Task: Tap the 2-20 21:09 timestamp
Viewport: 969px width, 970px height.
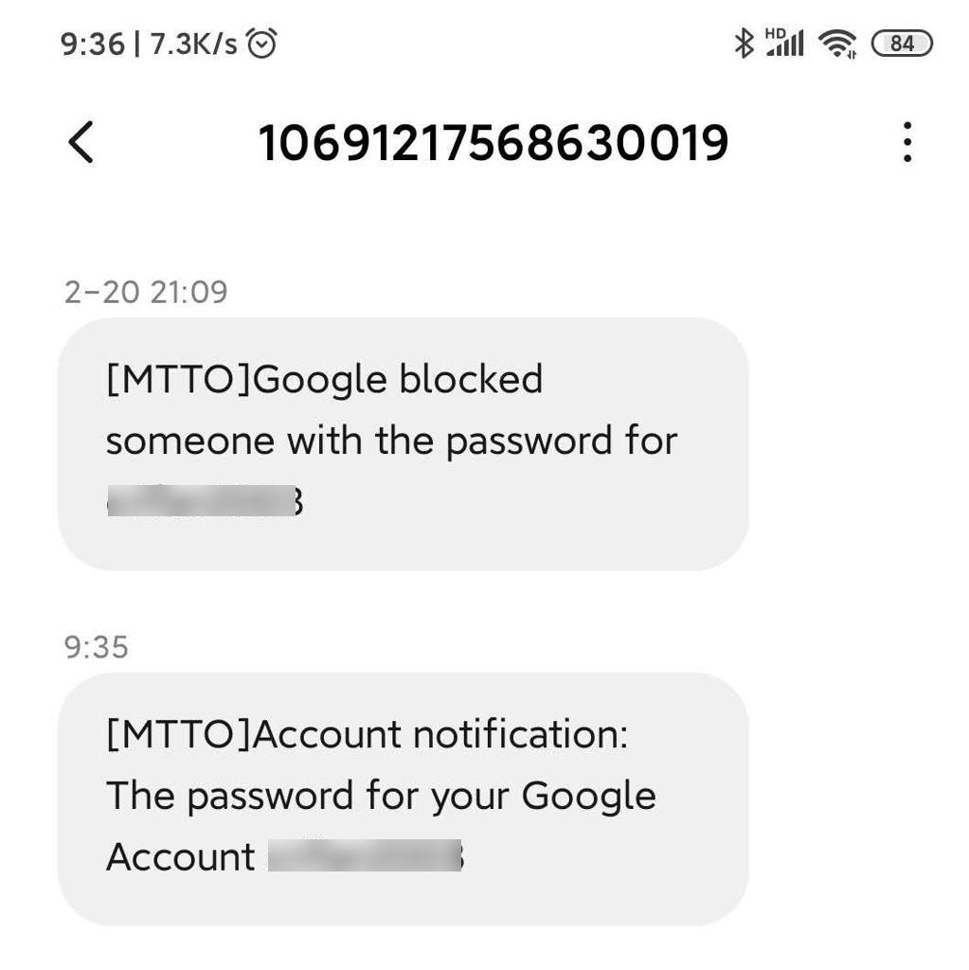Action: [x=146, y=292]
